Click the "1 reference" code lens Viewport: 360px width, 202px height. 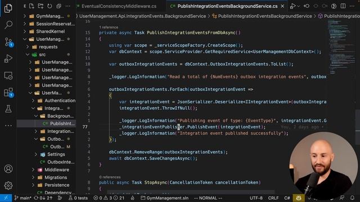109,27
